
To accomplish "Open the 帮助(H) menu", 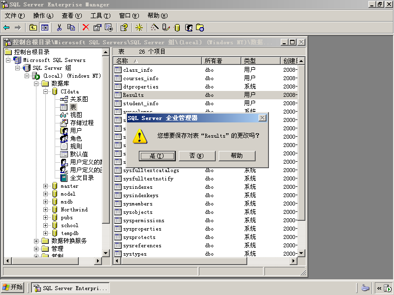I will 158,16.
